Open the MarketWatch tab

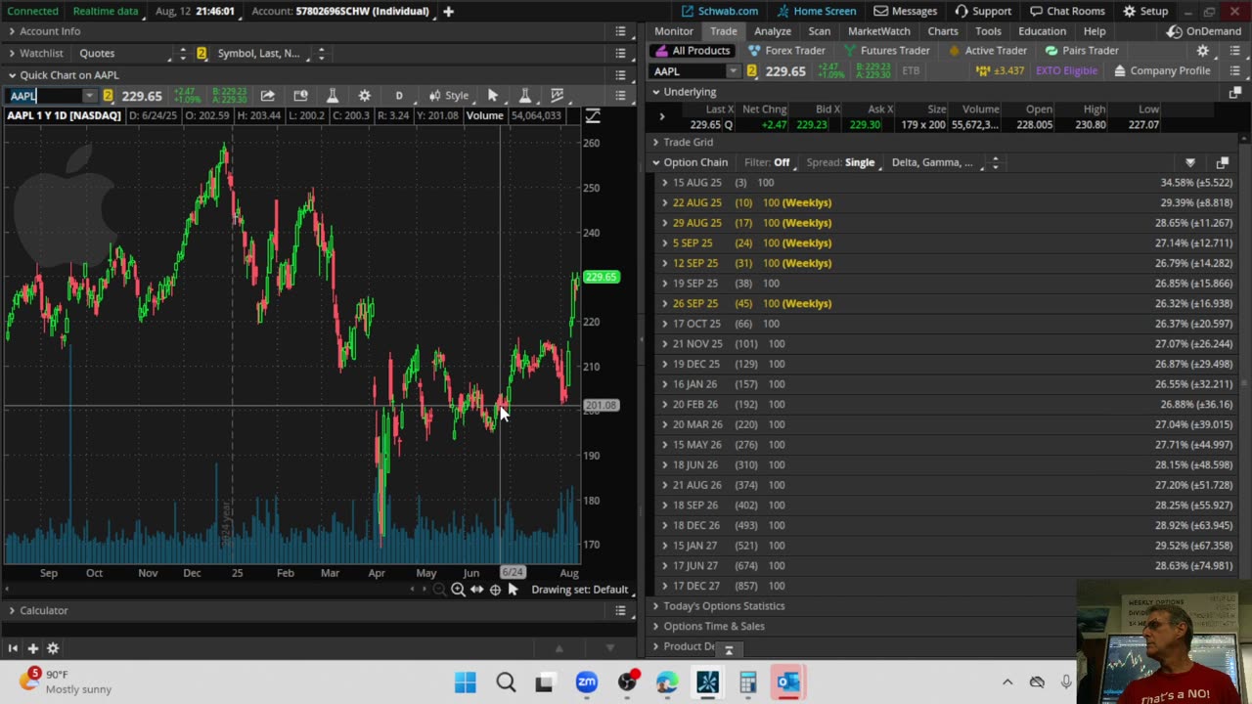[879, 31]
